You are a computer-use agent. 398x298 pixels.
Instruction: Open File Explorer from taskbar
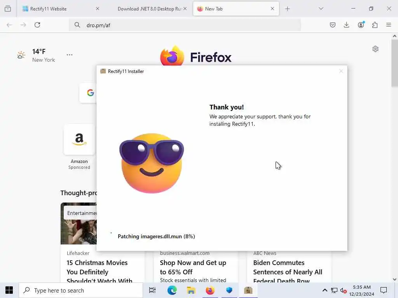pos(191,290)
